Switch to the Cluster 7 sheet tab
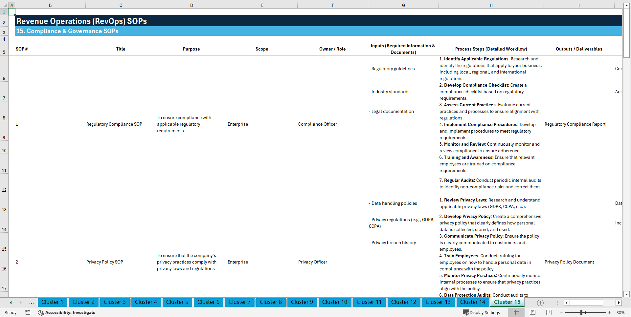Viewport: 631px width, 317px height. tap(239, 302)
